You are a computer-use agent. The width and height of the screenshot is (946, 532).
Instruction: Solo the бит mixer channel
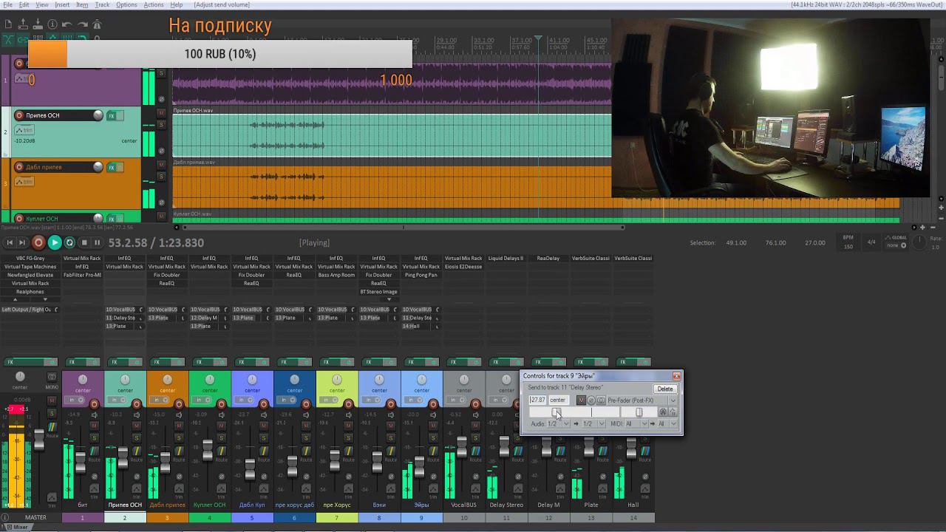pyautogui.click(x=94, y=439)
